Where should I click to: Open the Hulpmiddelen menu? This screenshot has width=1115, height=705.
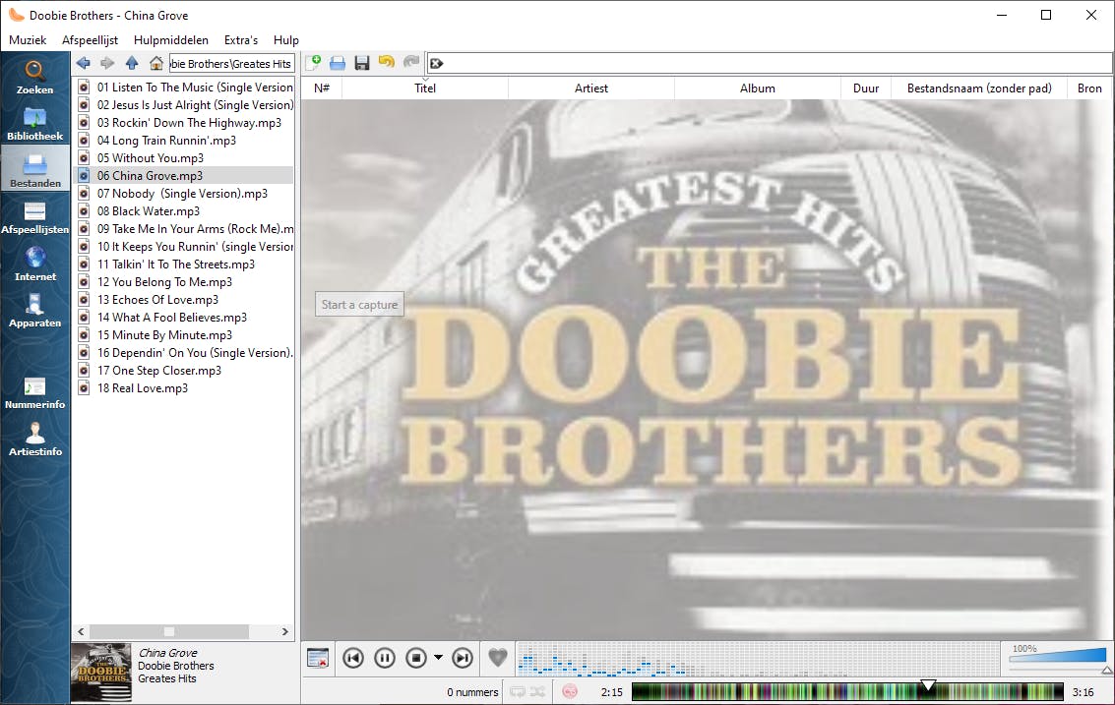(x=171, y=40)
